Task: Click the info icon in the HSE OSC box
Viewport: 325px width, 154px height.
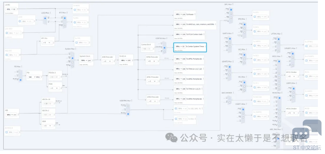Action: (x=7, y=55)
